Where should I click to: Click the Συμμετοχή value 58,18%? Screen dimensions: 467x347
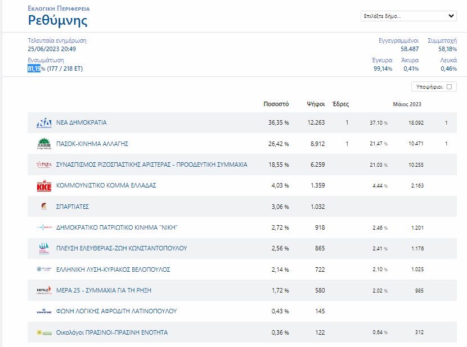447,49
